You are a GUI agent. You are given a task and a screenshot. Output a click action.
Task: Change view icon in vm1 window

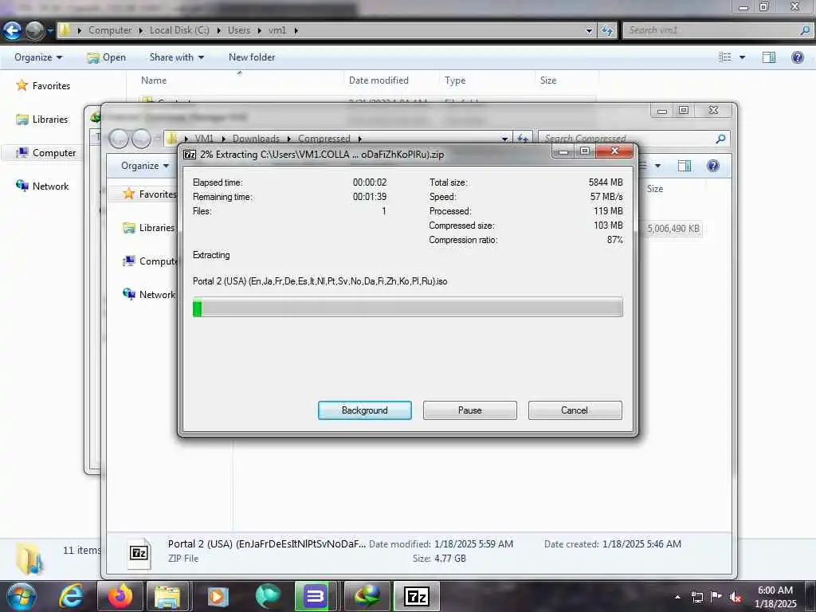coord(725,57)
